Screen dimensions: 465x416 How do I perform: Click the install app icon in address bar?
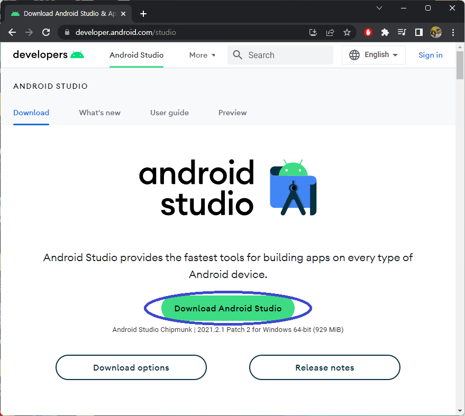pyautogui.click(x=313, y=32)
